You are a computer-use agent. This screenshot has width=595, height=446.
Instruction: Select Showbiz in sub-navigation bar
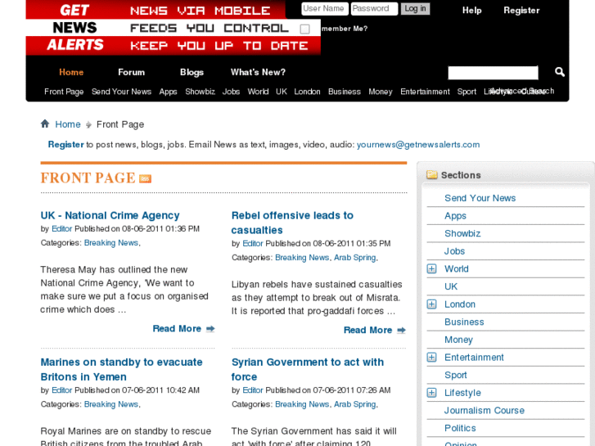click(x=200, y=92)
